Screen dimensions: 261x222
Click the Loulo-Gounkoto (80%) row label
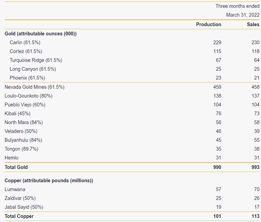pyautogui.click(x=28, y=96)
